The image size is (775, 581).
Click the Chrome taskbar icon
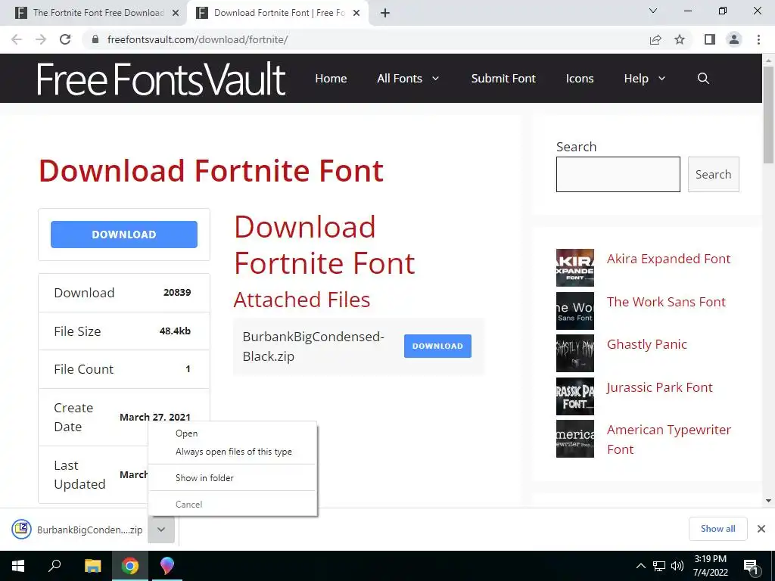pos(130,566)
